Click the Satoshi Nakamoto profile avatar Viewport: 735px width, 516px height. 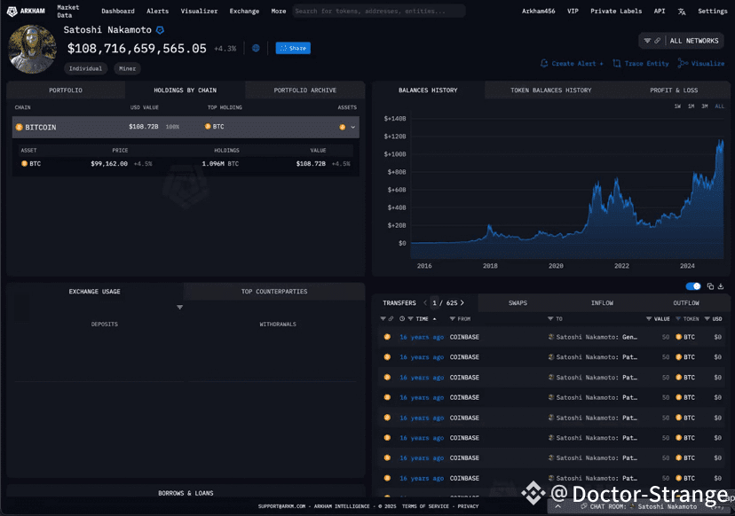[32, 49]
